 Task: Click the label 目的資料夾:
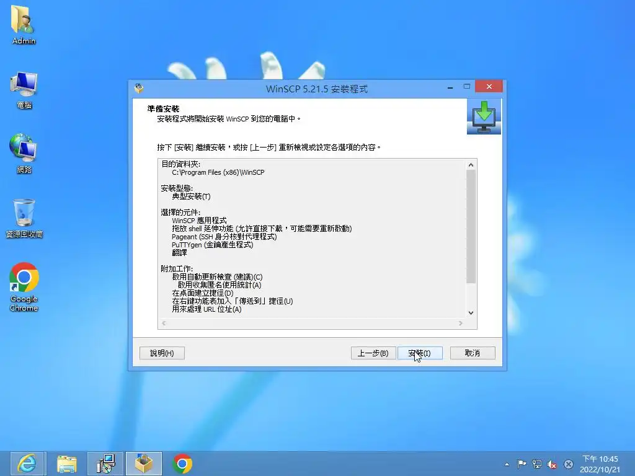click(180, 164)
